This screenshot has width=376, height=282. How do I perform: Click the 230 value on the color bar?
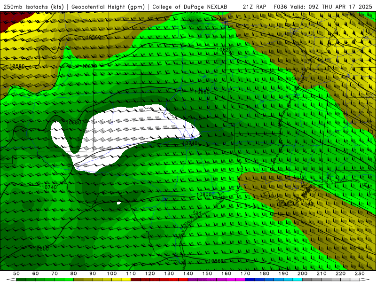pos(360,274)
